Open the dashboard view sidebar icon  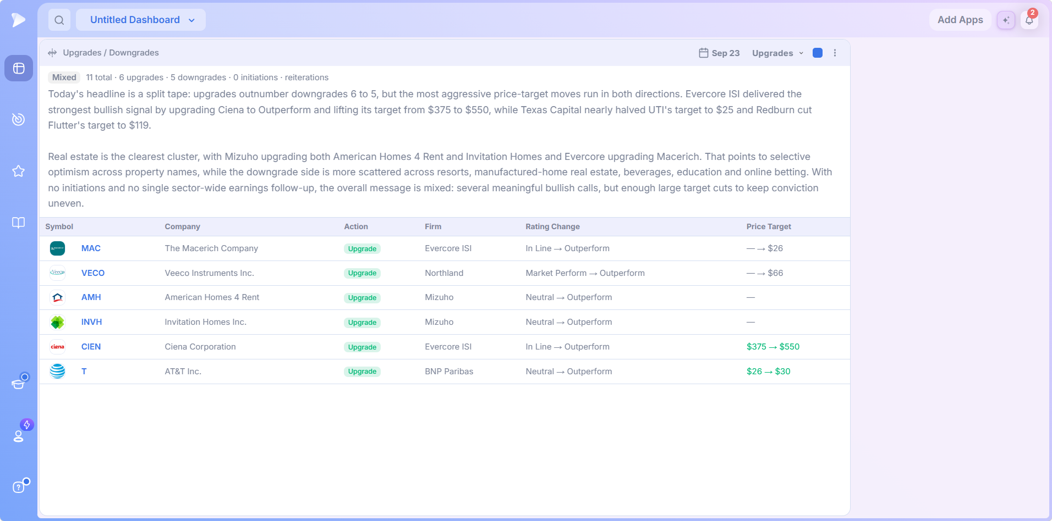point(19,68)
